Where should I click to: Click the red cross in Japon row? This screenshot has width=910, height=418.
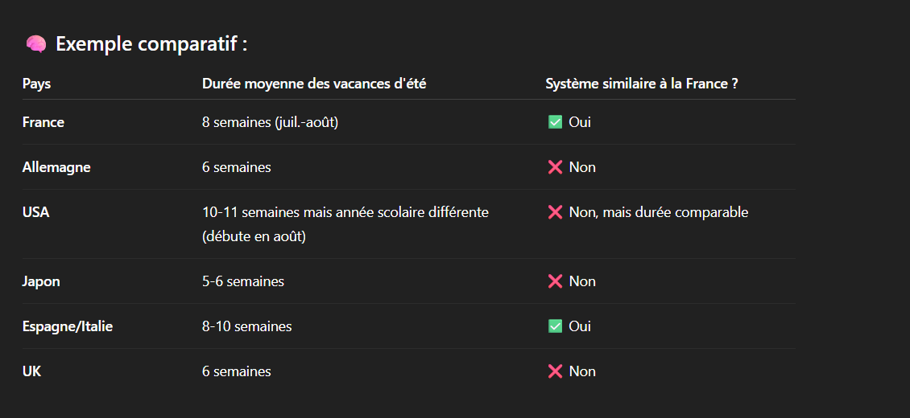pos(555,281)
